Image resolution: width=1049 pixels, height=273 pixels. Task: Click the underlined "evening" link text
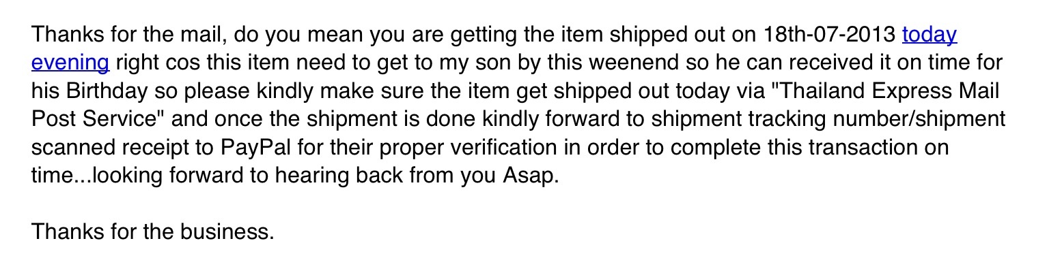70,63
